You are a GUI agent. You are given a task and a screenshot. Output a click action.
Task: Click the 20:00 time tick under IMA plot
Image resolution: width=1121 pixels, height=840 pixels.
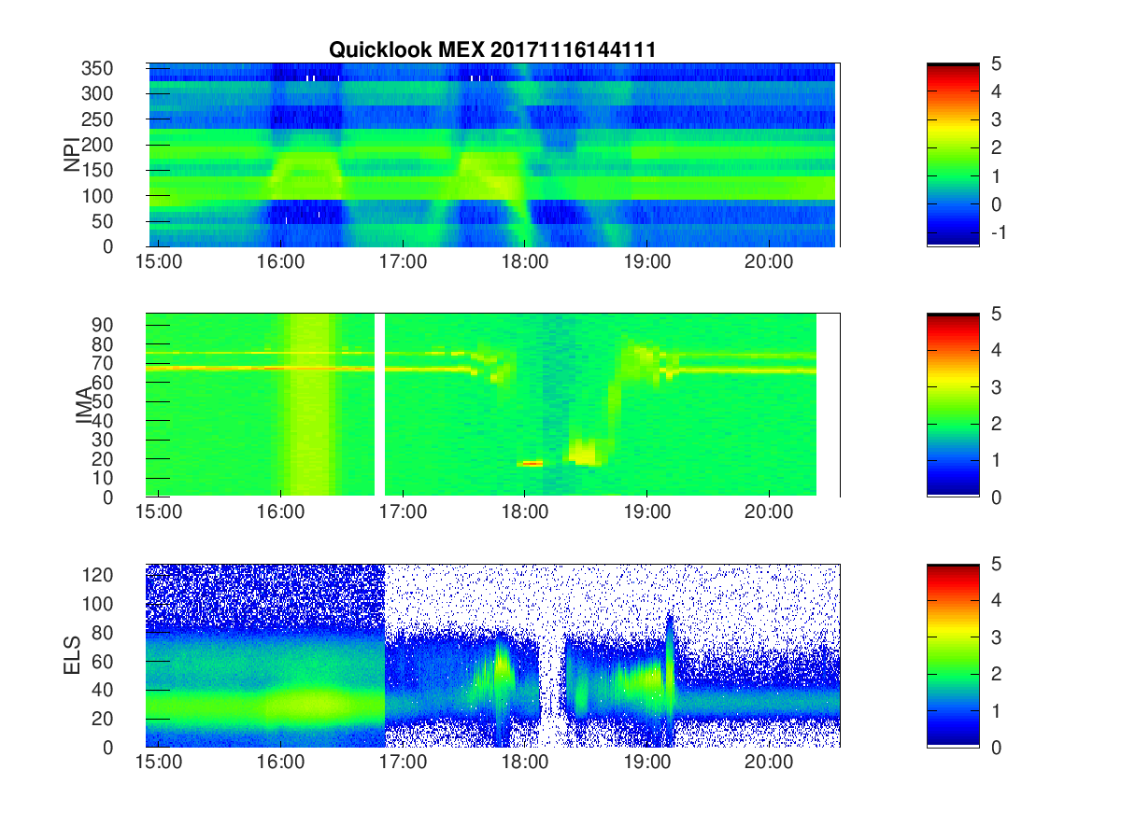769,513
